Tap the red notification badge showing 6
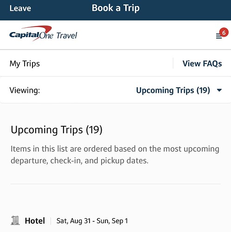 coord(224,32)
